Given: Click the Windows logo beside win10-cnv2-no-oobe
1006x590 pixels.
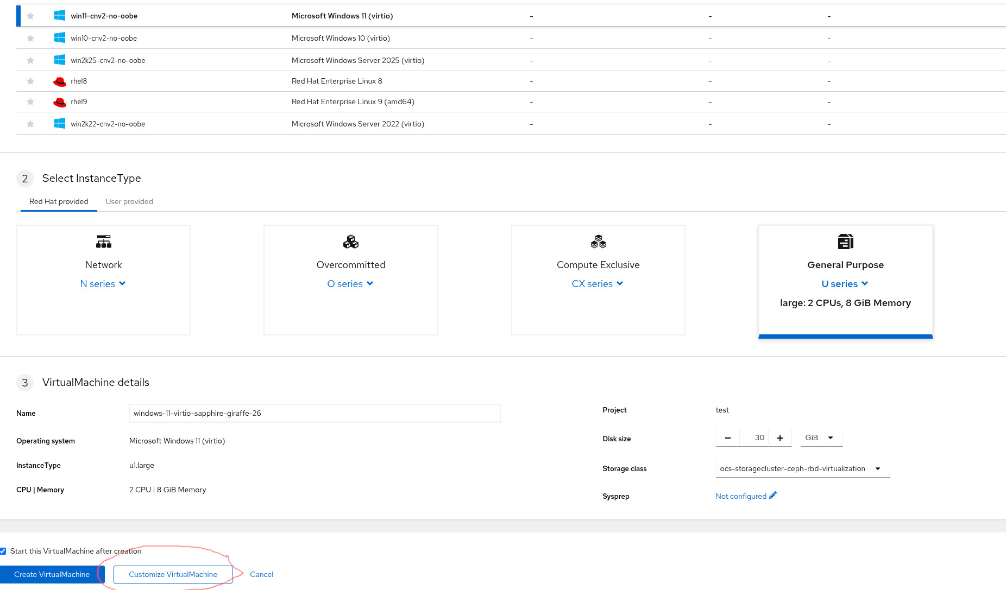Looking at the screenshot, I should coord(60,38).
